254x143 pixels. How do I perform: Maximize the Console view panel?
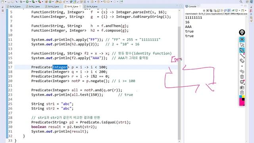245,6
